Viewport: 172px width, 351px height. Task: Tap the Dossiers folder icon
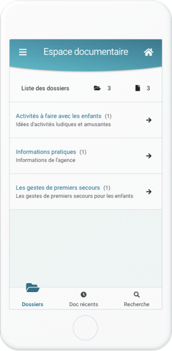[33, 288]
